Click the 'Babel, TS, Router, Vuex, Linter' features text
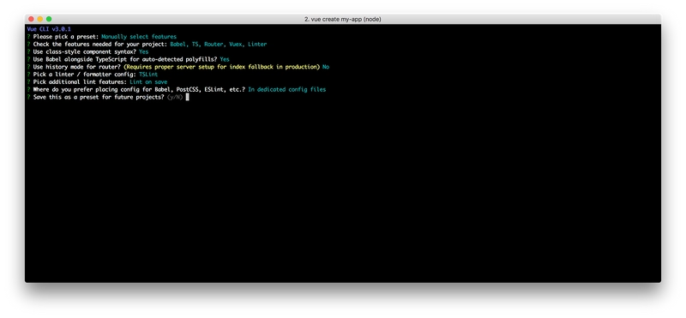 [219, 45]
